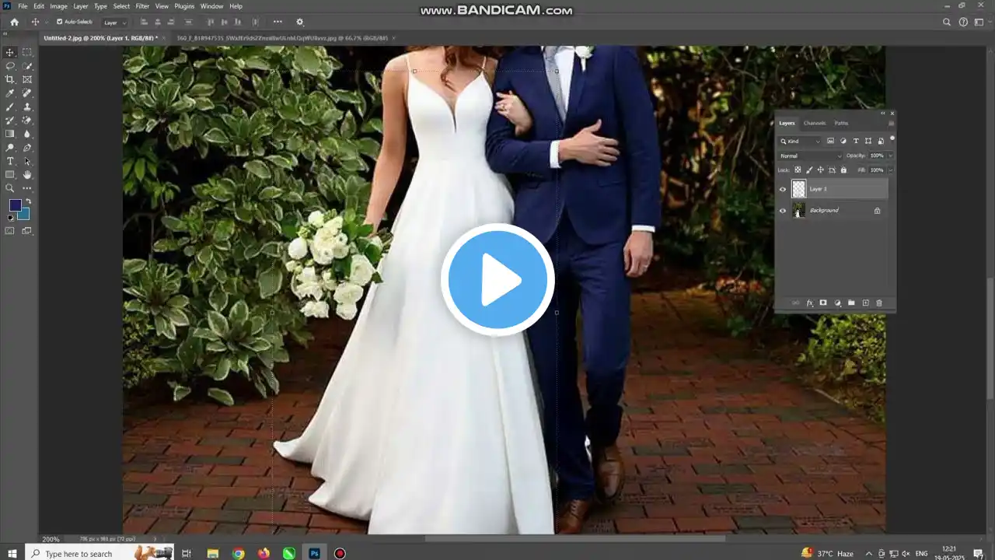
Task: Toggle lock position
Action: 820,170
